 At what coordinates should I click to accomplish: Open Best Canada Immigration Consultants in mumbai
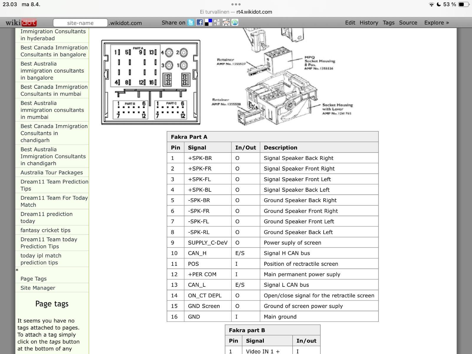point(54,90)
